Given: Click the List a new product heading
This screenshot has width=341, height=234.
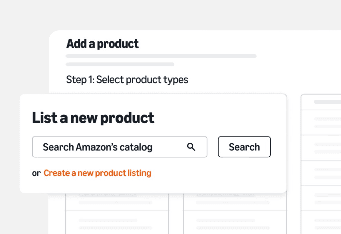Looking at the screenshot, I should 93,118.
